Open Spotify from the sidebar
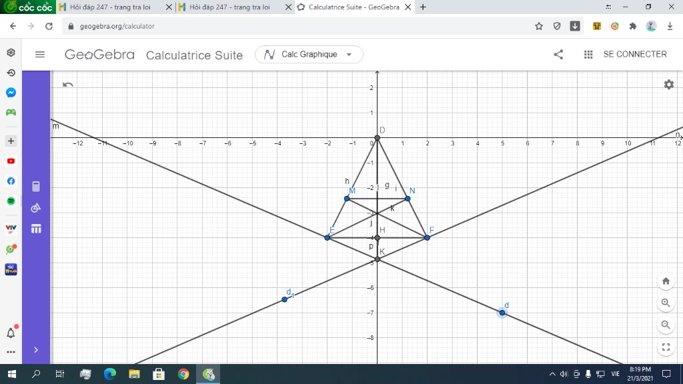The image size is (683, 384). pyautogui.click(x=11, y=201)
